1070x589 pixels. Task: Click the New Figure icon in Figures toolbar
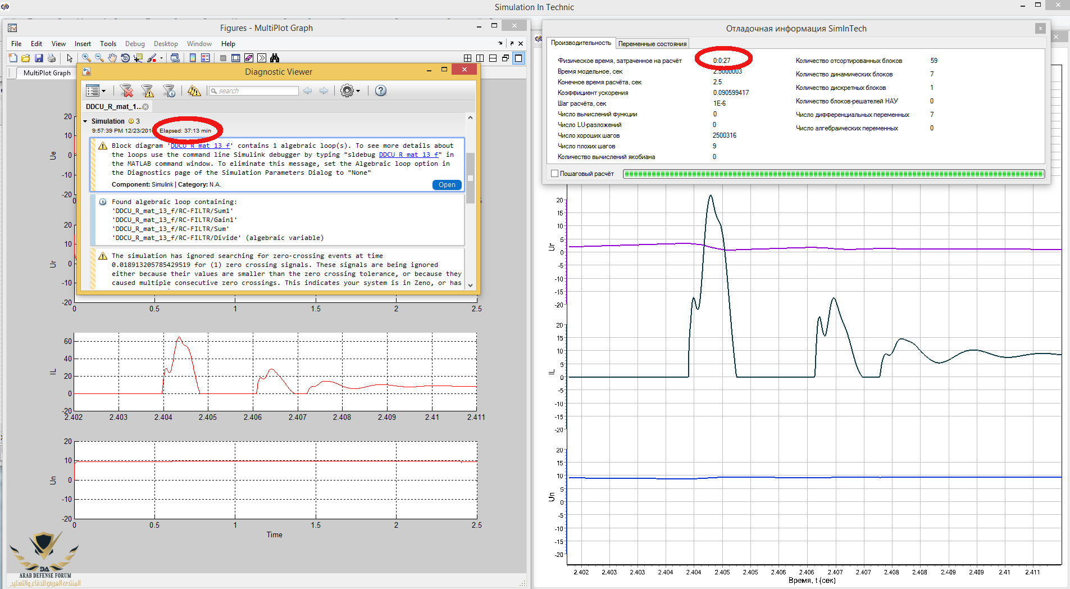coord(13,58)
